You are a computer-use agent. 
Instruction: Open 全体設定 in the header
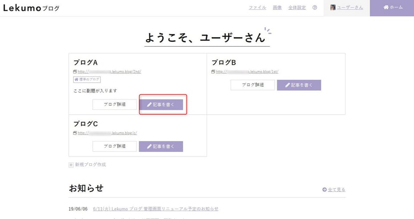point(297,8)
